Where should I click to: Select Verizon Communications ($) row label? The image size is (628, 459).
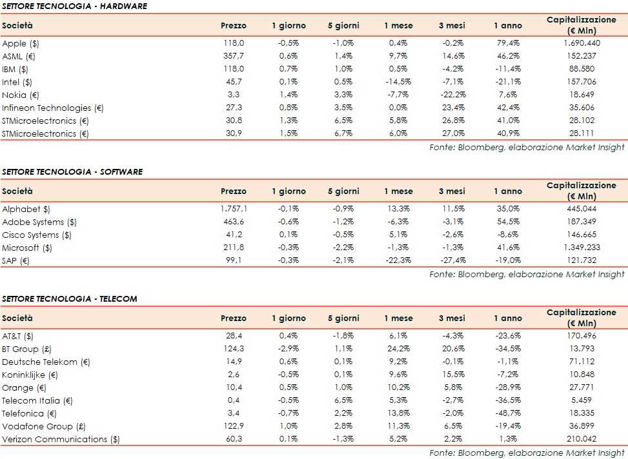click(63, 439)
